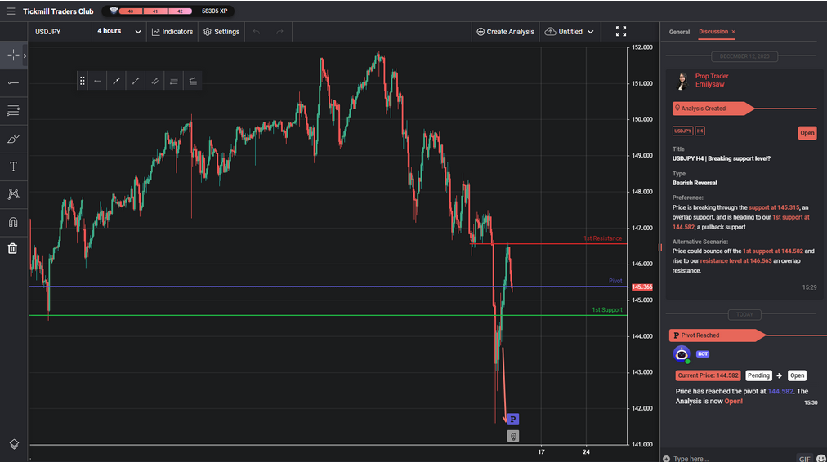Select the Discussion tab
827x462 pixels.
tap(713, 32)
